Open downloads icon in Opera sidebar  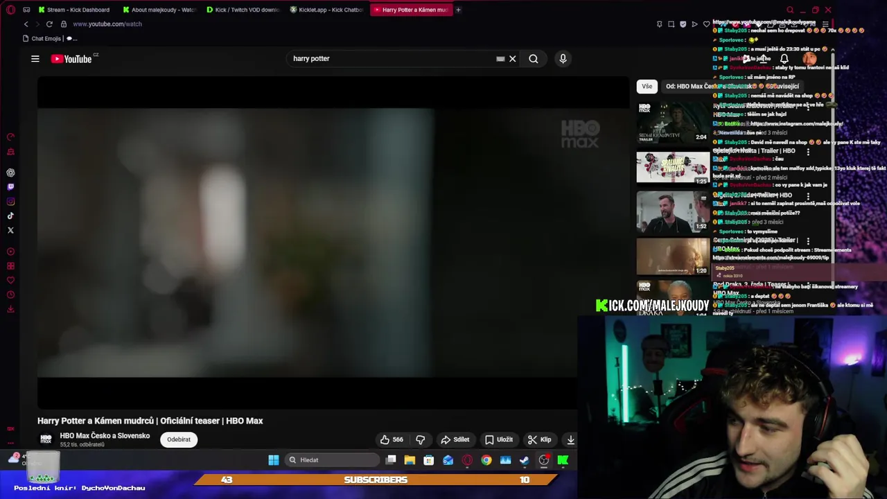click(x=10, y=309)
